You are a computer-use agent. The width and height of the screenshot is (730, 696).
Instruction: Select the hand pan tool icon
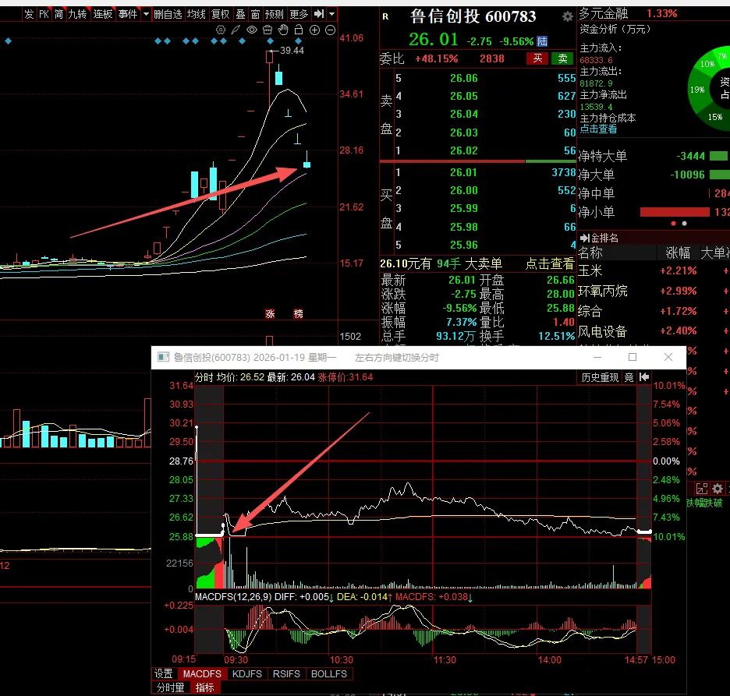[x=283, y=30]
